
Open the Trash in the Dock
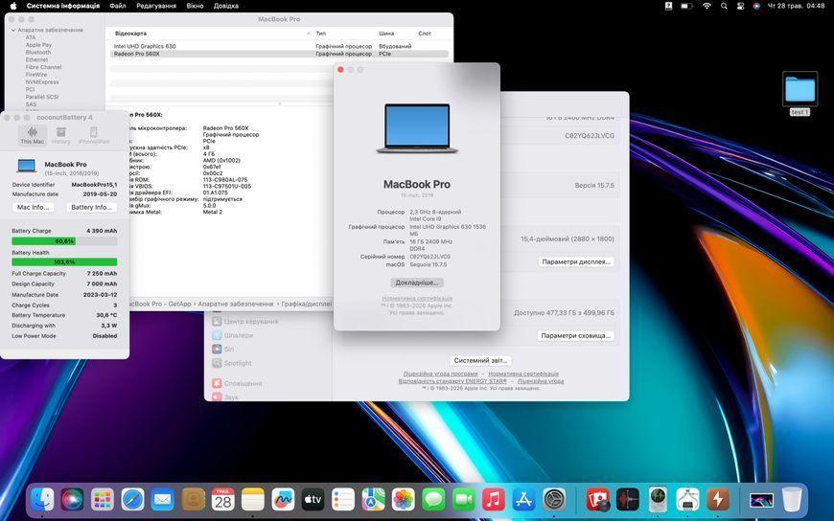(792, 500)
